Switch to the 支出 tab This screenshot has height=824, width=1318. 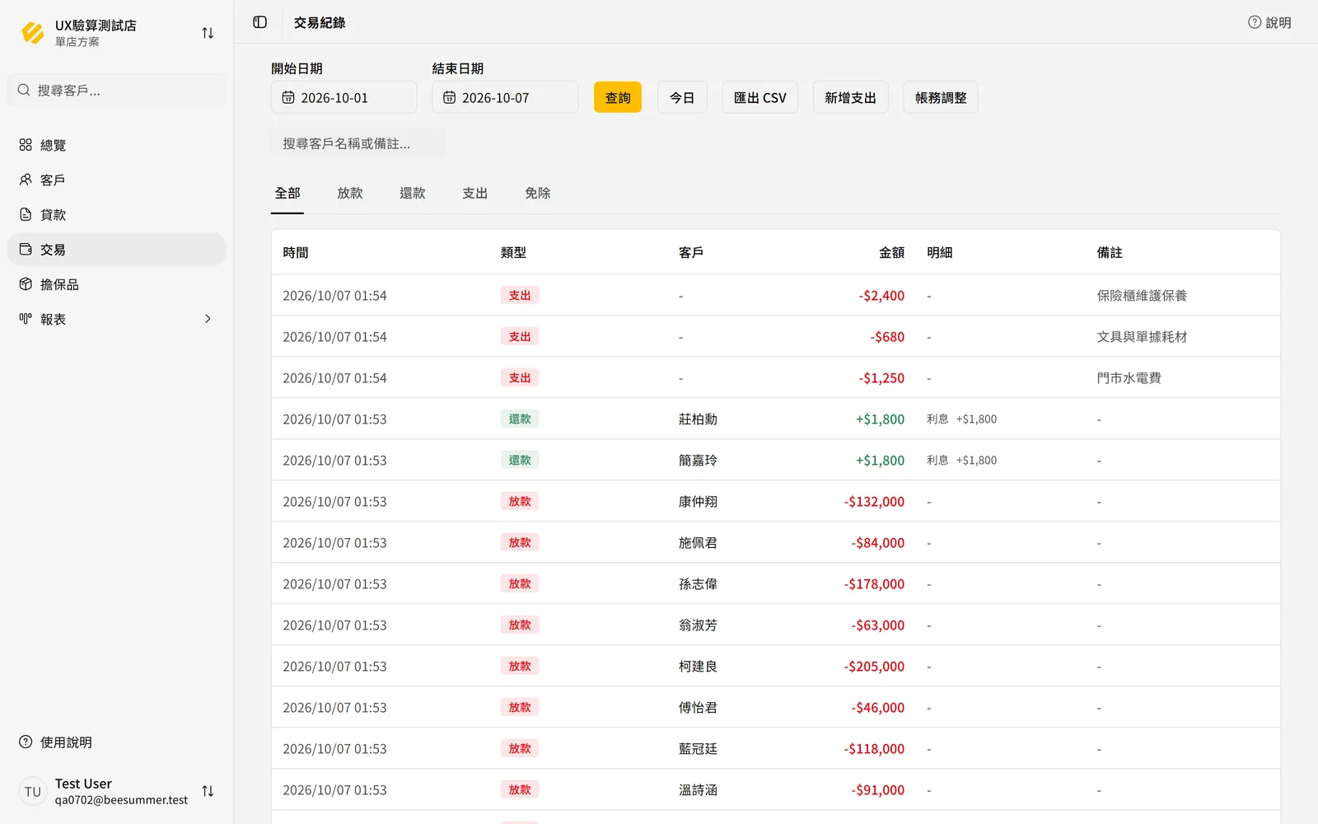(475, 194)
